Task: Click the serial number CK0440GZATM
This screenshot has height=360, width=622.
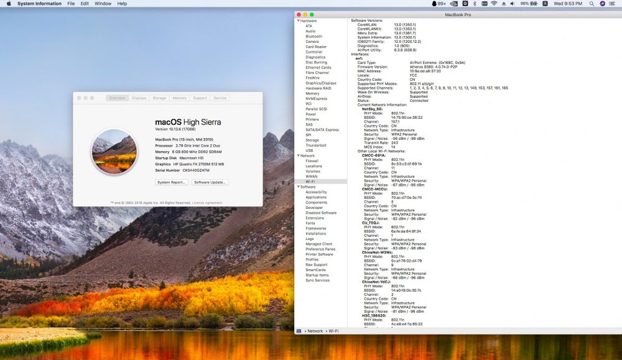Action: click(x=196, y=170)
